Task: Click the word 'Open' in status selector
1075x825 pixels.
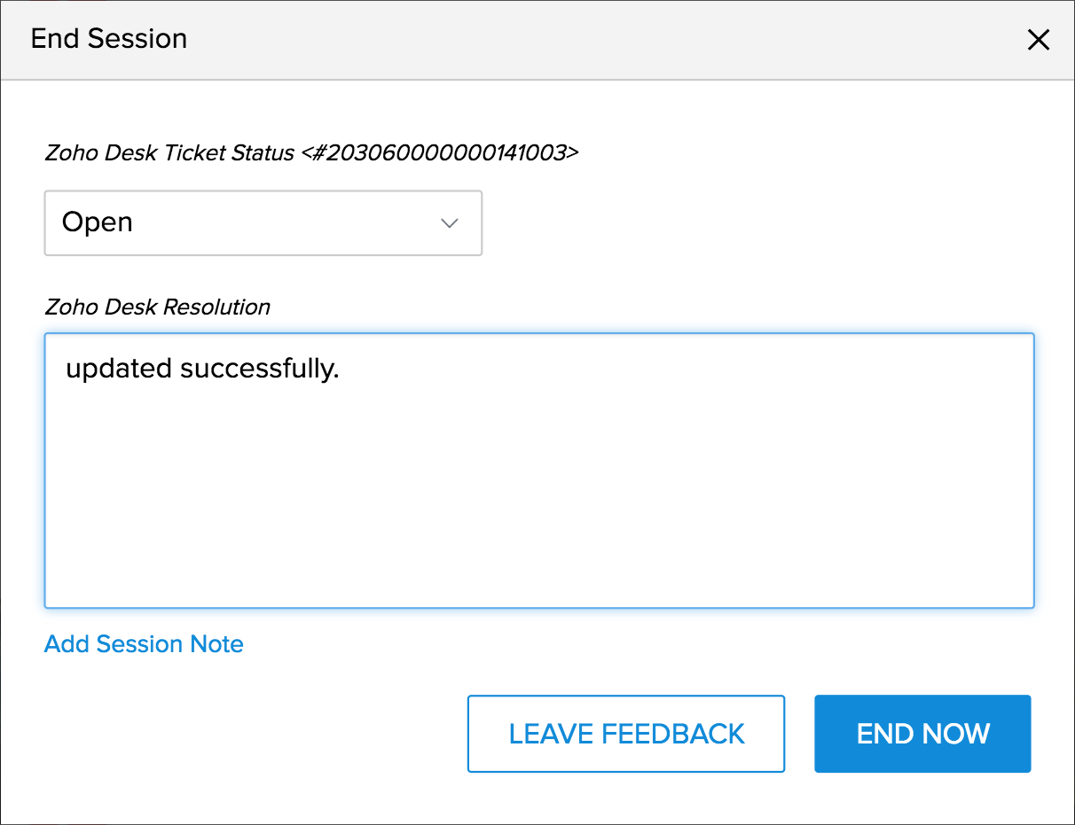Action: click(98, 222)
